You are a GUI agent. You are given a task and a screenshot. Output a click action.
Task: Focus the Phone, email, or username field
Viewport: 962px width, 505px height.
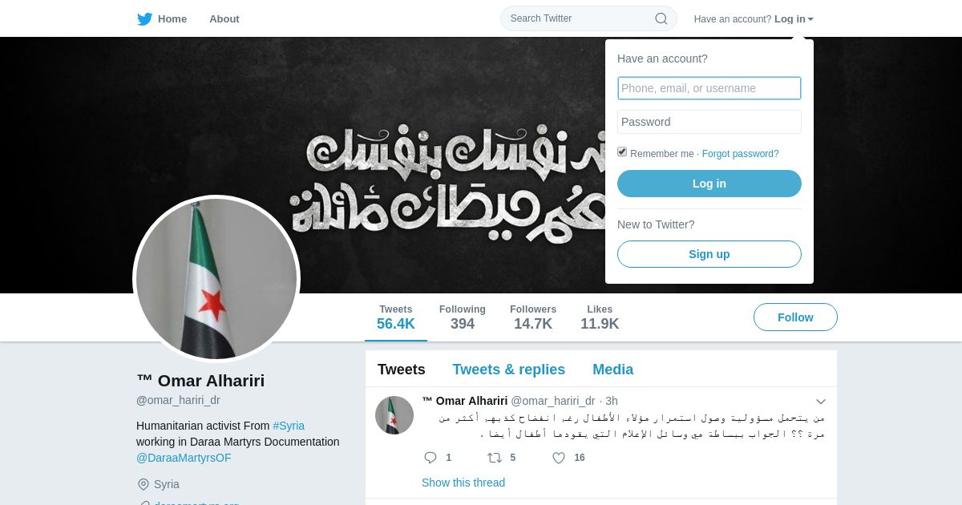(709, 88)
